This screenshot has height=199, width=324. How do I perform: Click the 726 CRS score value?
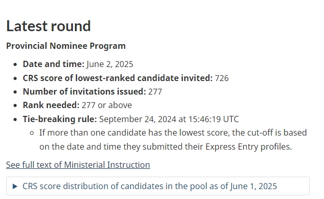222,78
